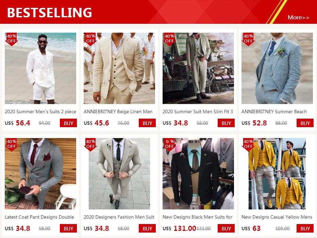Buy the Latest Coat Pant Designs Double suit

point(68,228)
